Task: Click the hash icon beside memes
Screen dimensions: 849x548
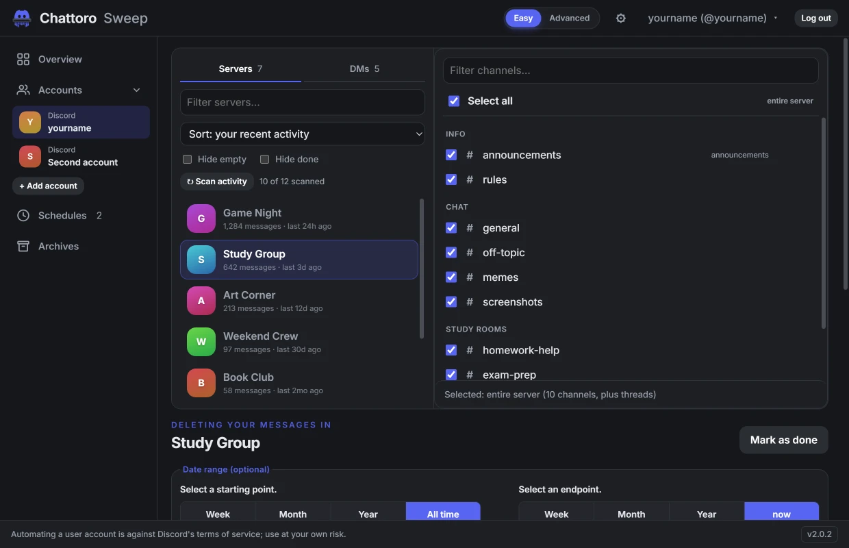Action: click(x=470, y=277)
